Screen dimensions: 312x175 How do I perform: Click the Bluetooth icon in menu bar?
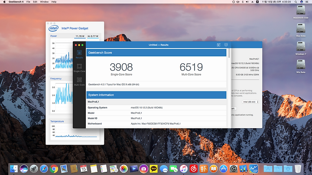click(243, 2)
